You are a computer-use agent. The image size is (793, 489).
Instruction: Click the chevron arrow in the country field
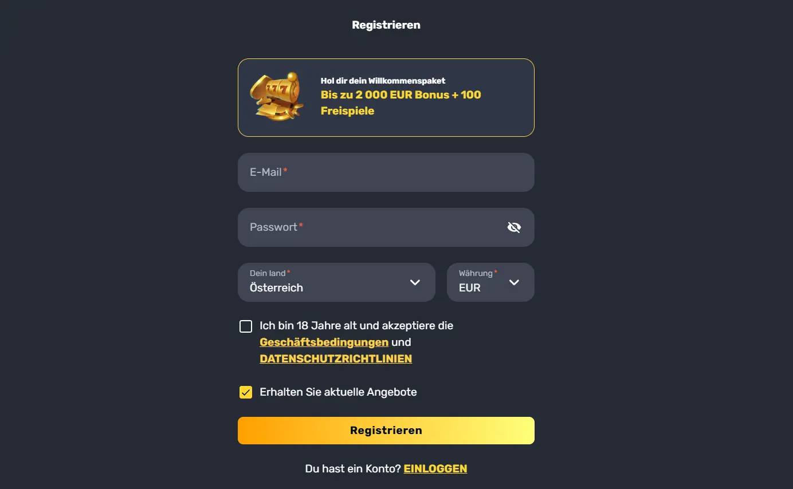click(x=415, y=282)
